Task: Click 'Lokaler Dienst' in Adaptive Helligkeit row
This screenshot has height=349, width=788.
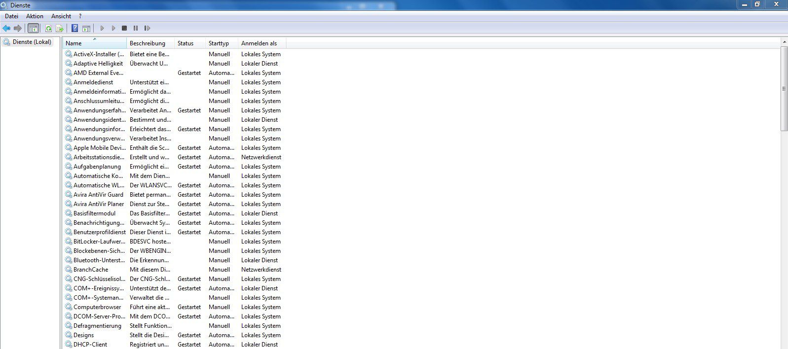Action: 260,64
